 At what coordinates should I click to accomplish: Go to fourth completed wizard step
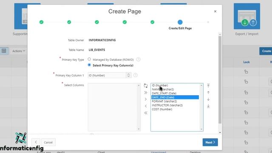point(125,22)
